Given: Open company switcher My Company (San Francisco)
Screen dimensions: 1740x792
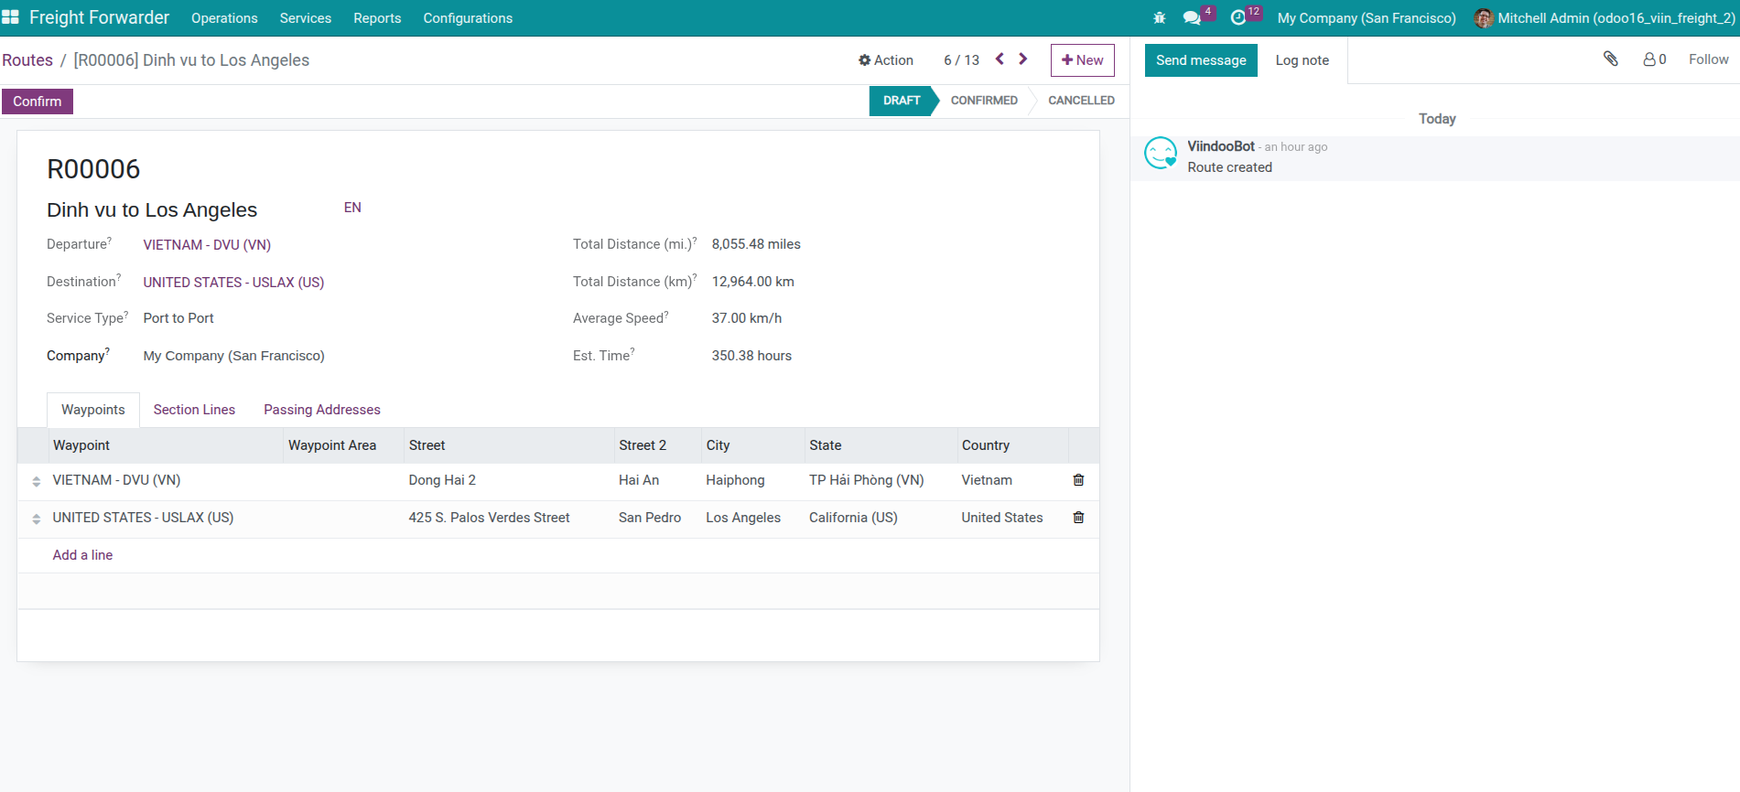Looking at the screenshot, I should coord(1366,18).
